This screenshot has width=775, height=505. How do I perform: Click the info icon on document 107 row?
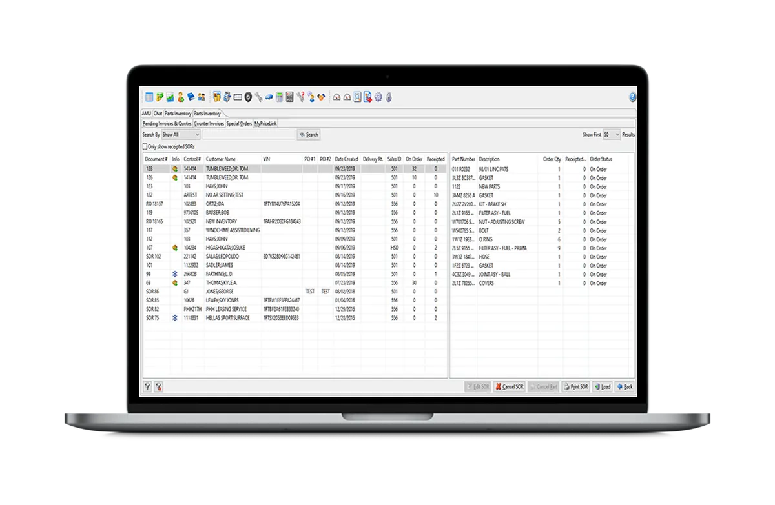[175, 248]
